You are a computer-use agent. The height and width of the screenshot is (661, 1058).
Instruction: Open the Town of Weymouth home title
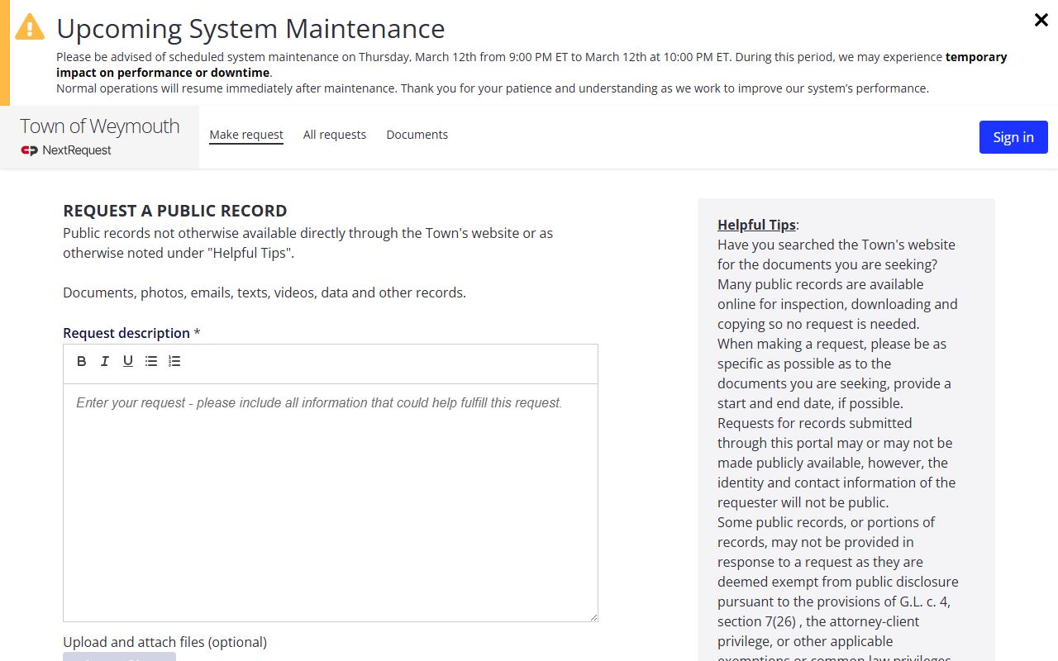100,126
